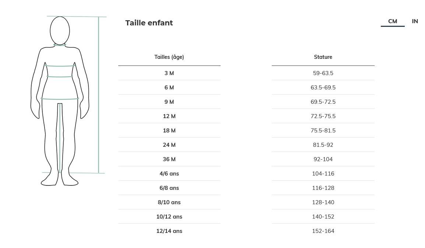Select the 3 M size row
Screen dimensions: 425x248
(169, 73)
